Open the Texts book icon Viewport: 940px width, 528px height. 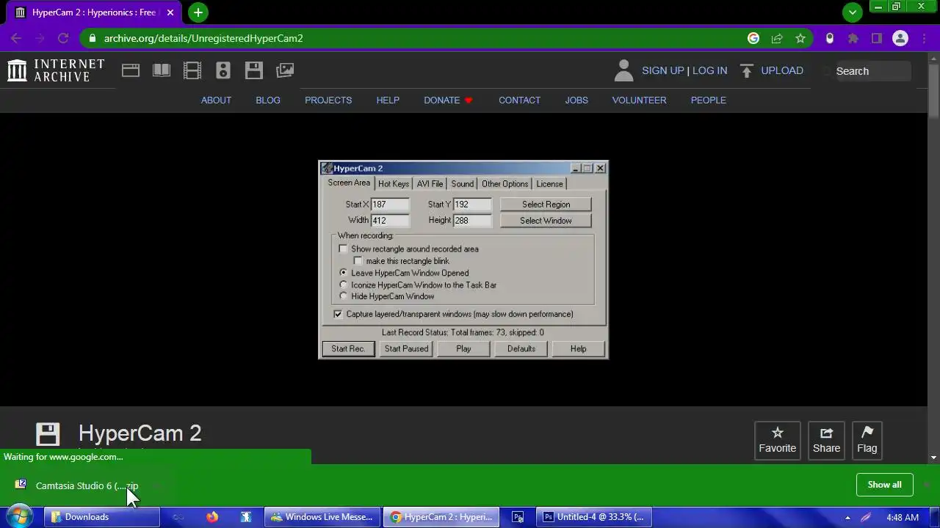pos(162,70)
